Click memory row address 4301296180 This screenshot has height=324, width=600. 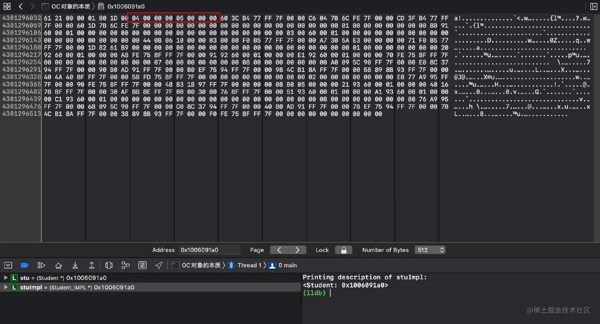tap(21, 47)
